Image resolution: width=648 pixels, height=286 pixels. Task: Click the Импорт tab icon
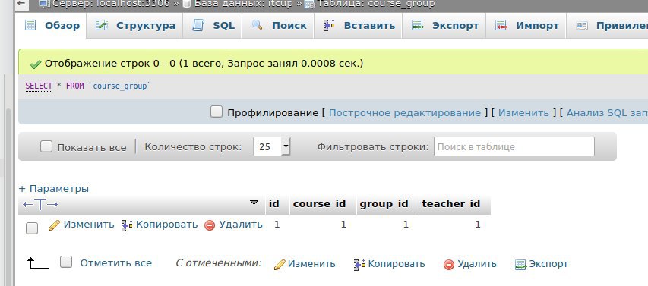coord(501,25)
